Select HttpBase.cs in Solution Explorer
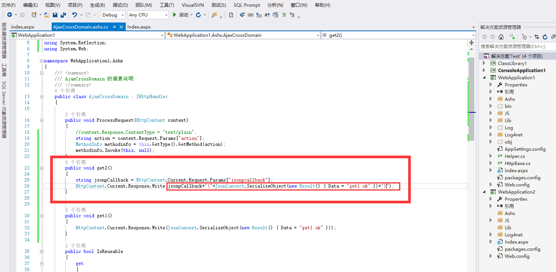The image size is (556, 272). (517, 163)
